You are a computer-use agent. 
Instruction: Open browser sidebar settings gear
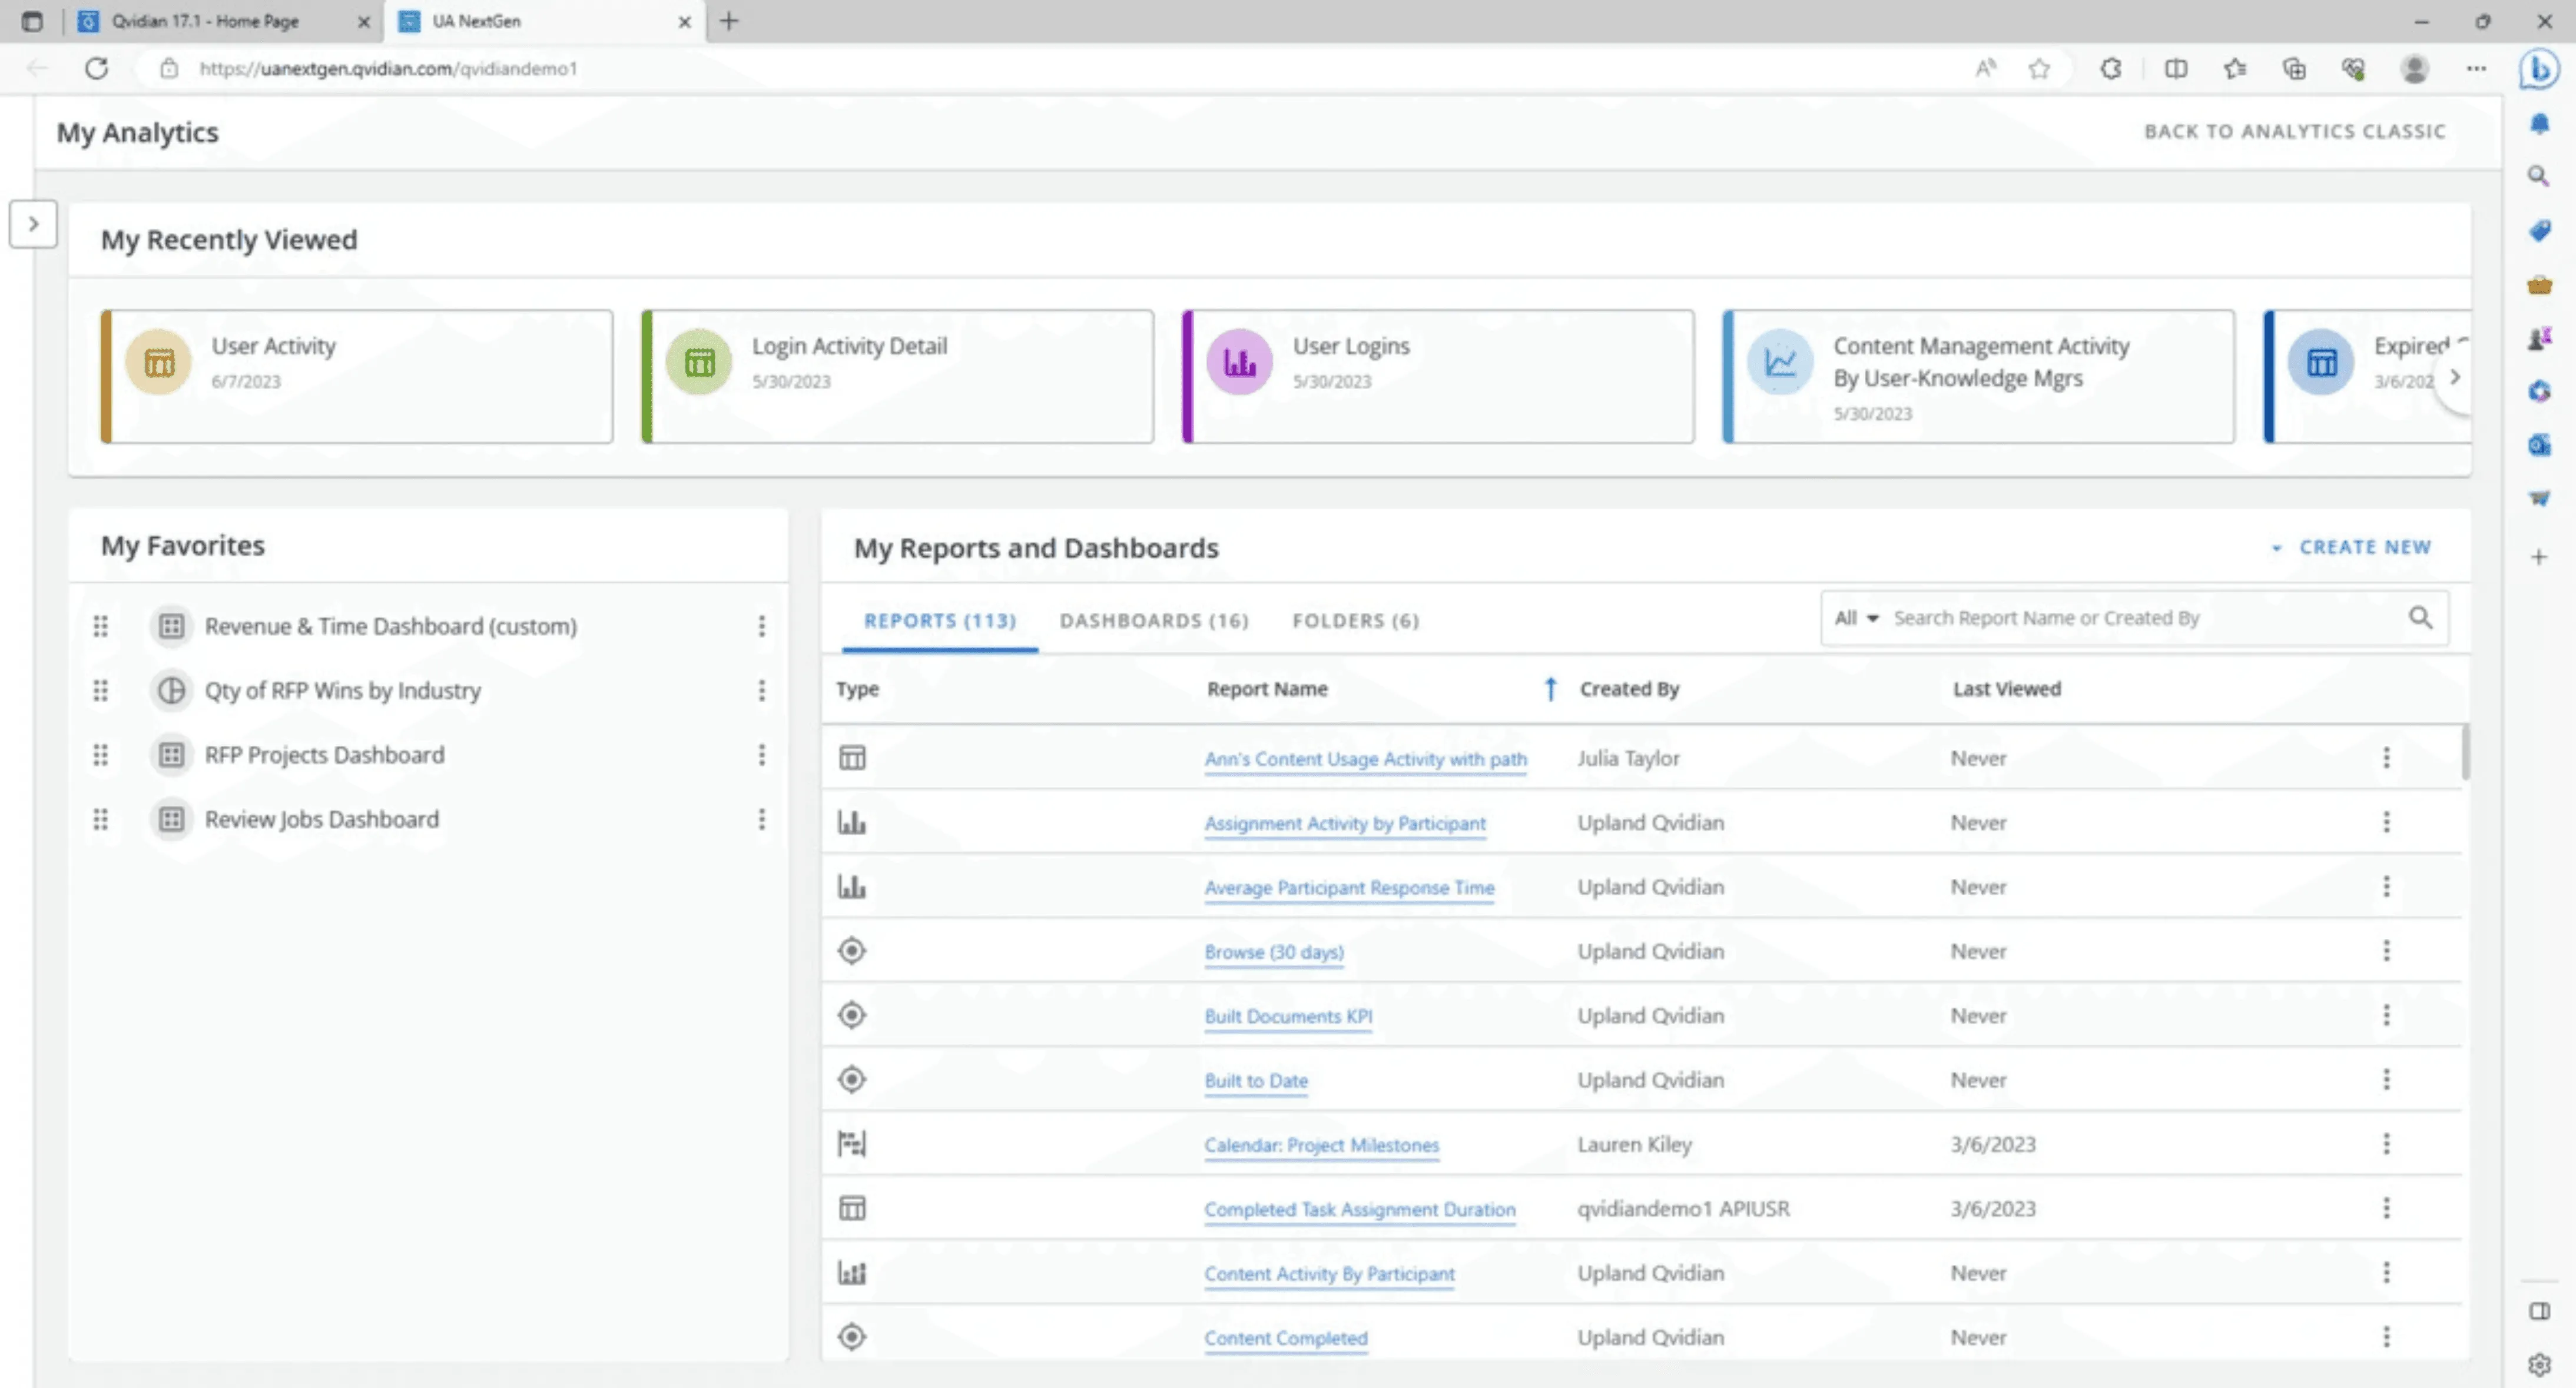pyautogui.click(x=2539, y=1364)
